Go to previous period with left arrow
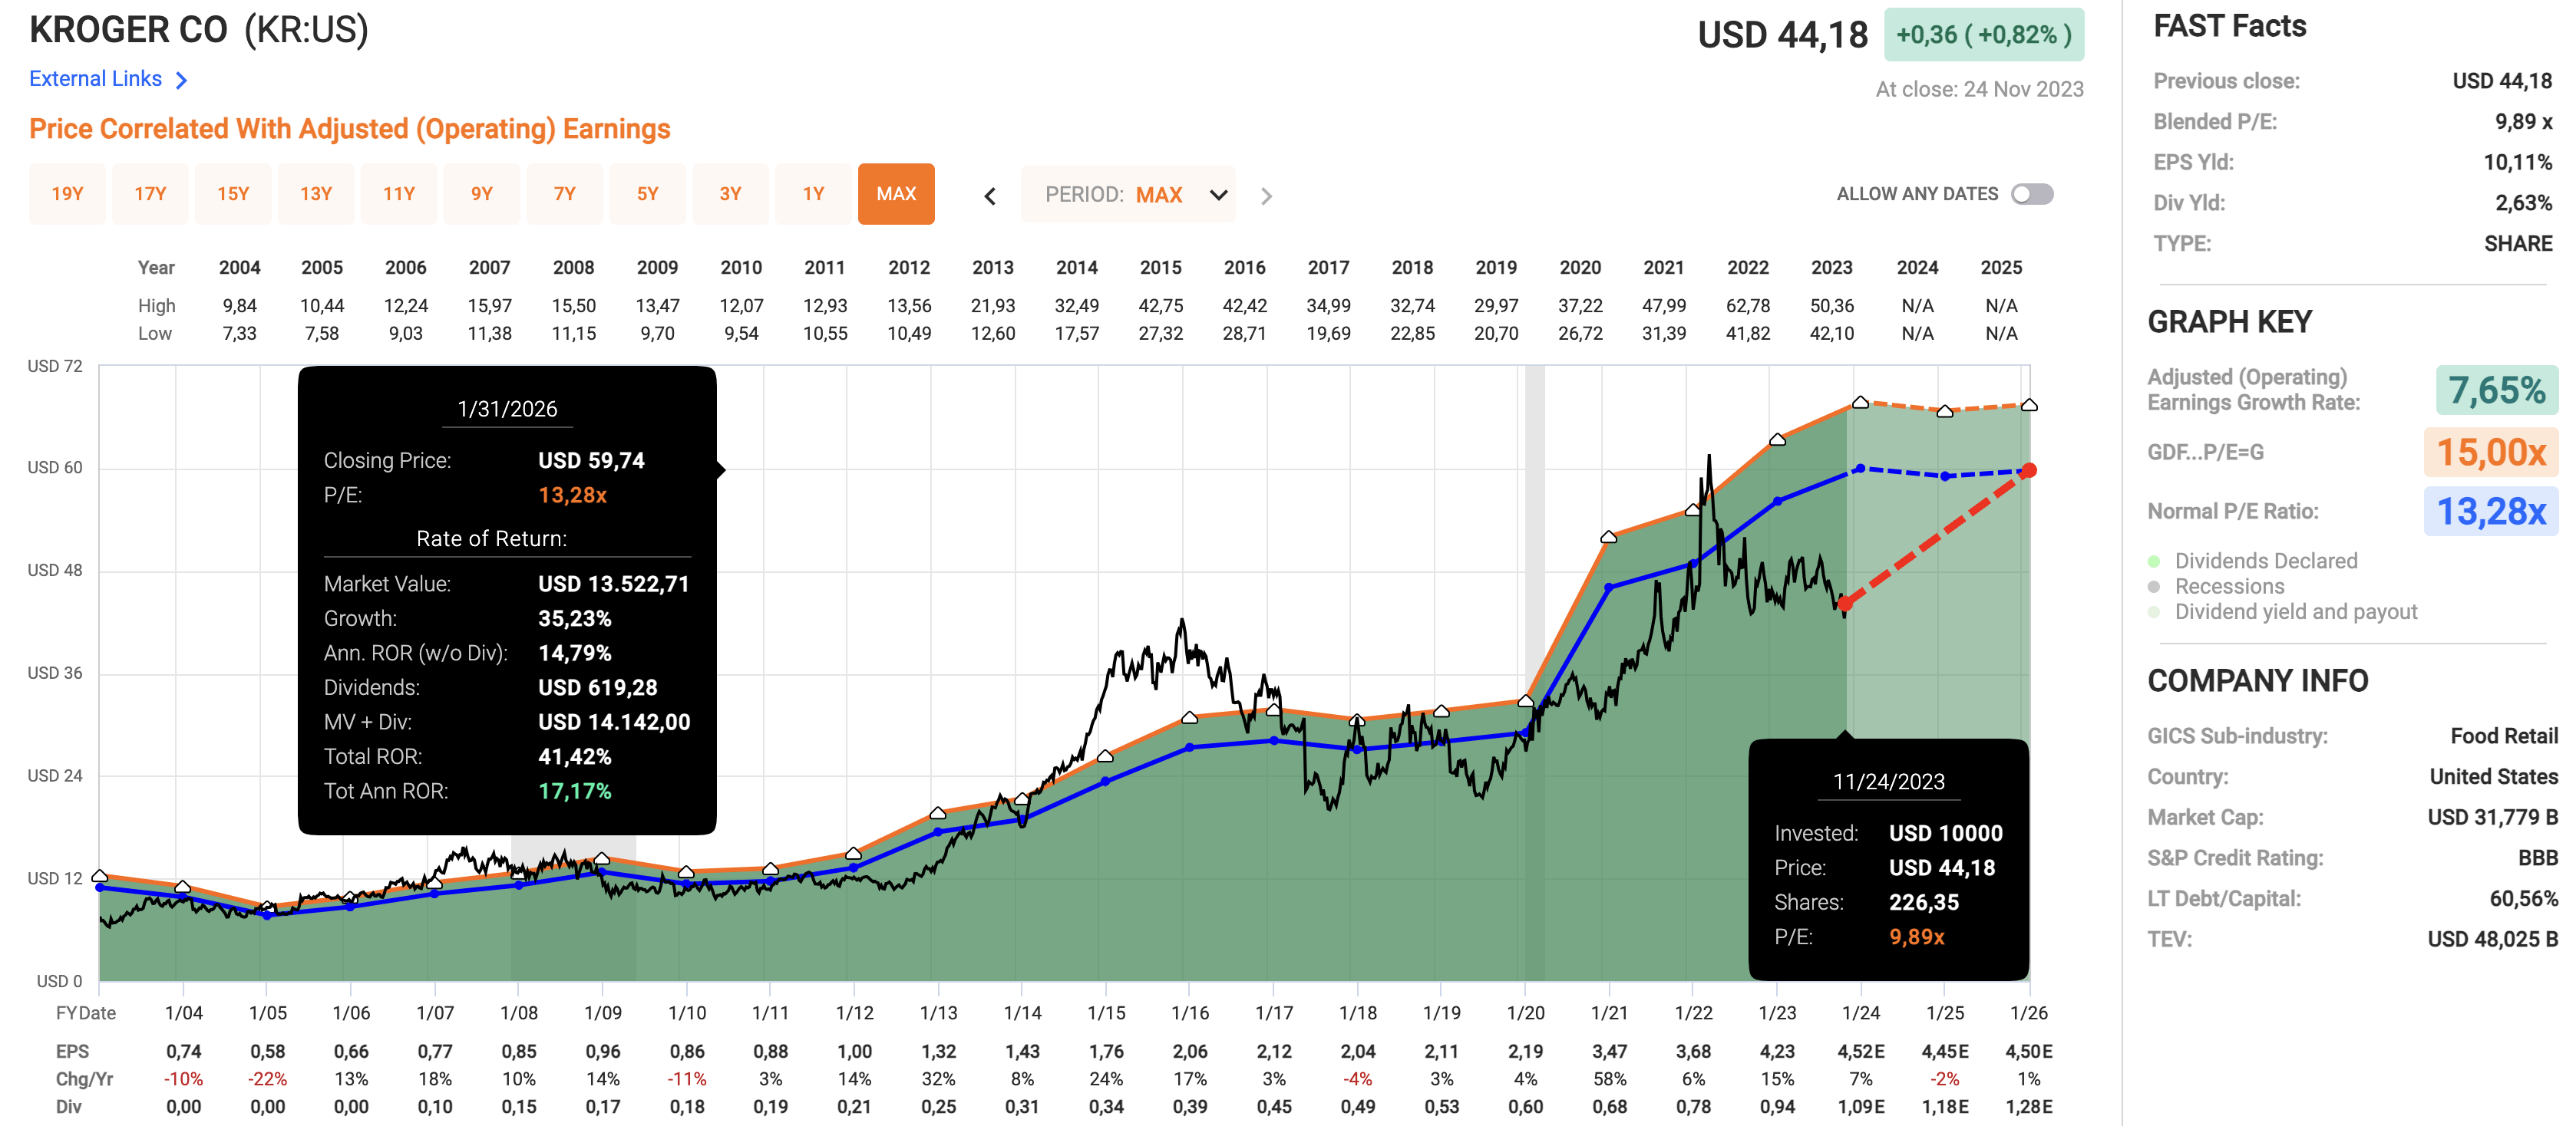This screenshot has height=1126, width=2576. click(990, 196)
